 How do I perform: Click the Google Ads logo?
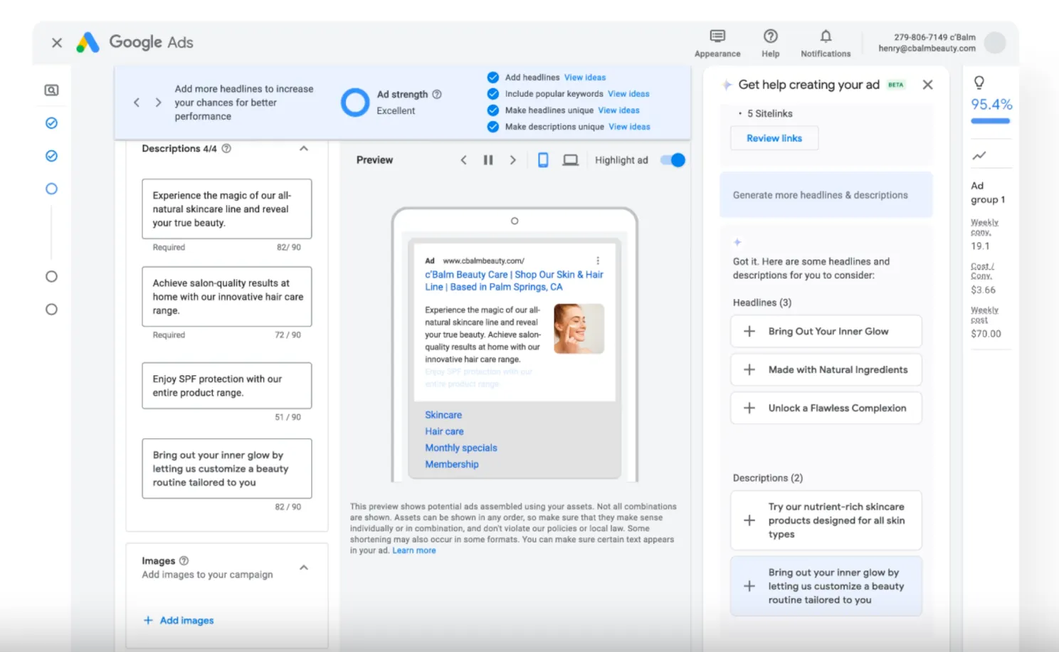tap(135, 43)
